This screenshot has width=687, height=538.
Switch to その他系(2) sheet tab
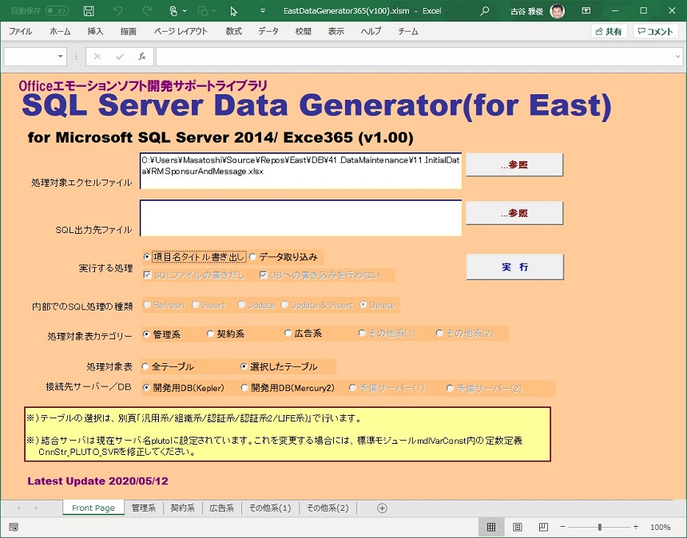coord(328,508)
